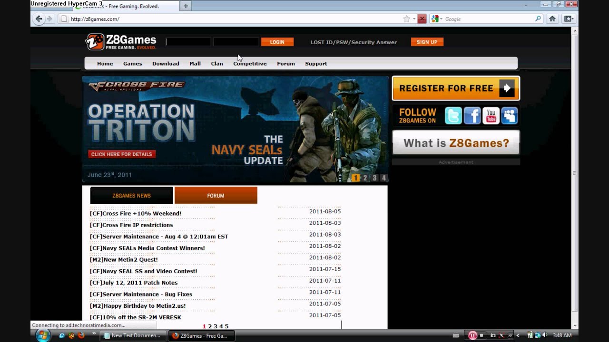609x342 pixels.
Task: Open [CF]July 12, 2011 Patch Notes
Action: tap(134, 283)
